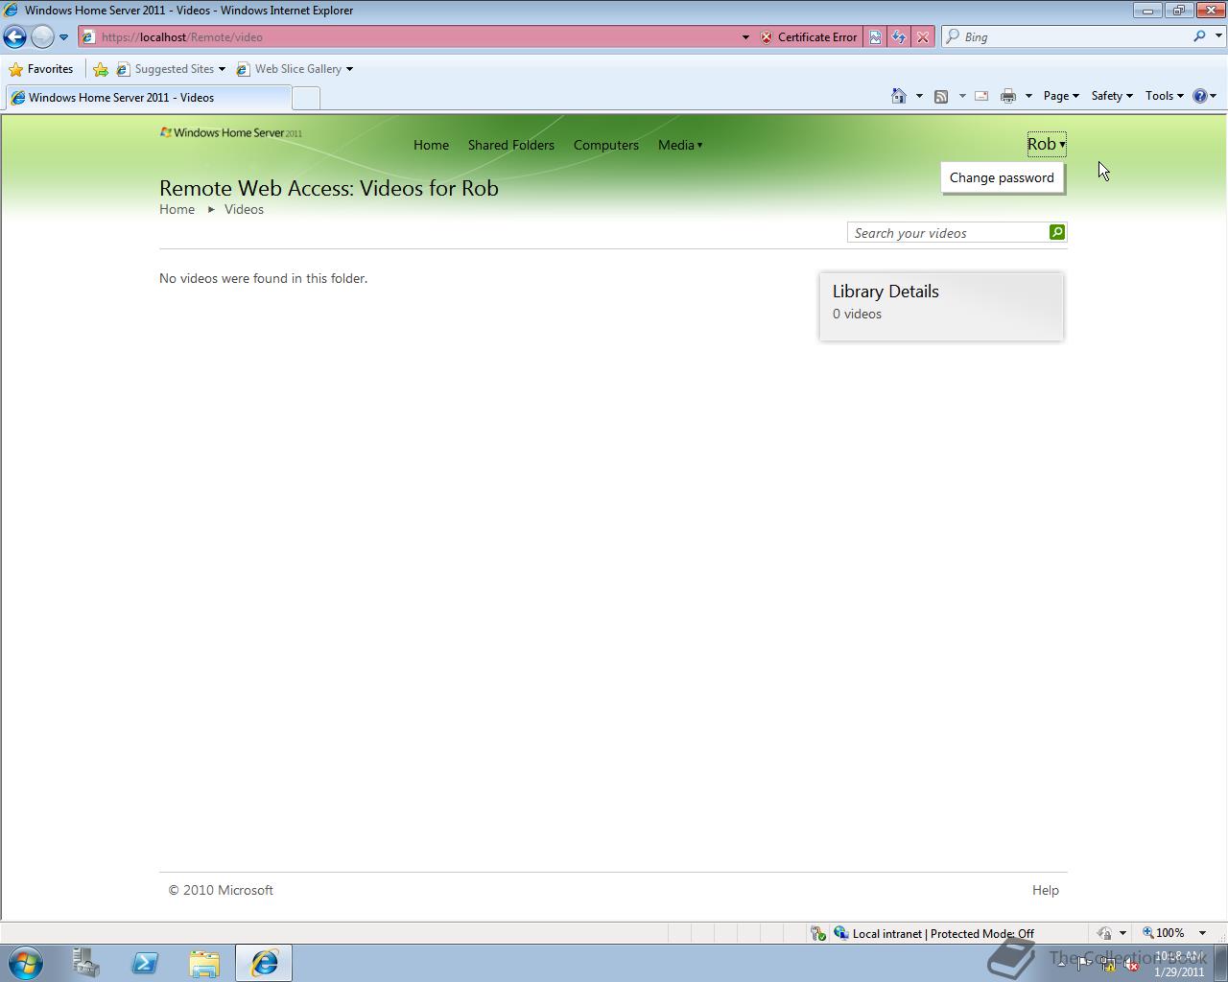Click the Refresh page icon
Viewport: 1228px width, 982px height.
pos(899,37)
